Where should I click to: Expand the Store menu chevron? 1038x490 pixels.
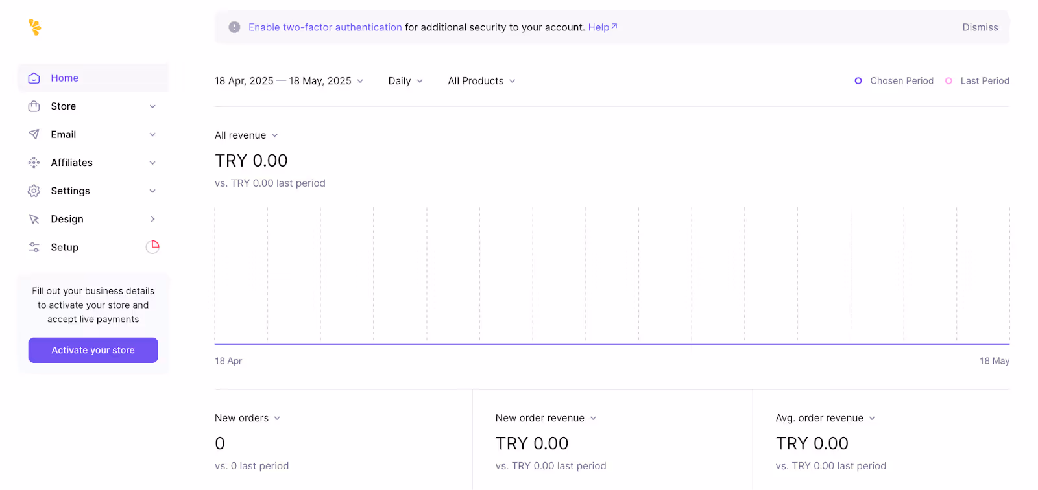(x=152, y=106)
